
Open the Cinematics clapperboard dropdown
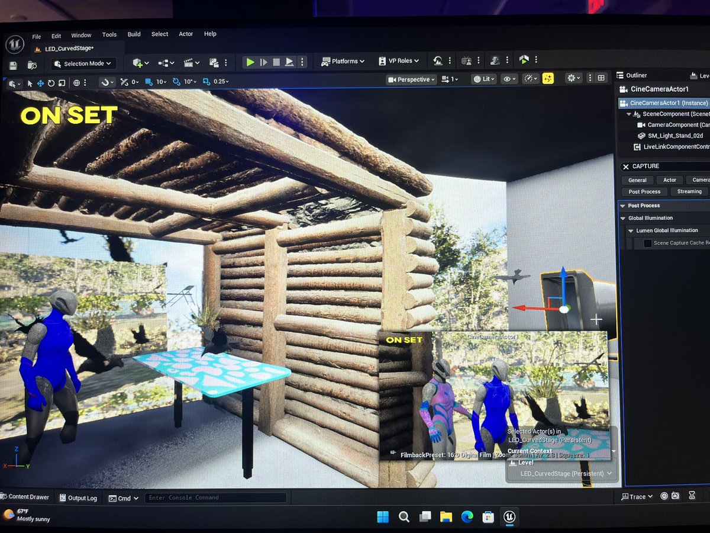191,62
